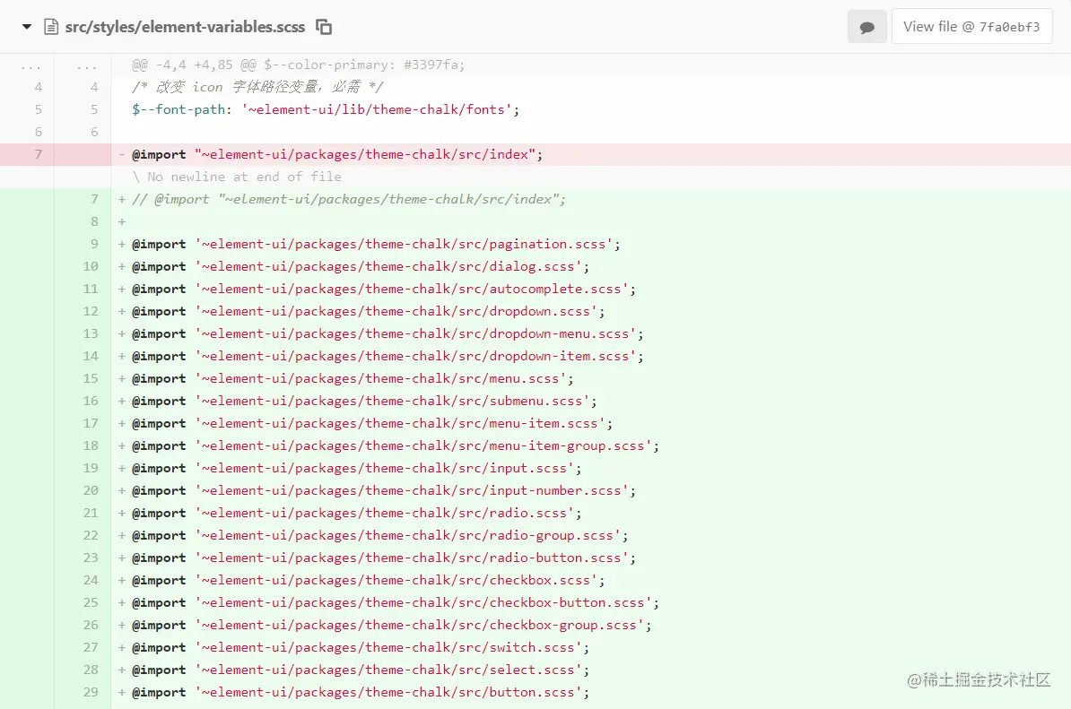Click old line number 4
Viewport: 1071px width, 709px height.
[39, 87]
